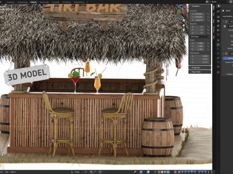Toggle lock for Rotation Z
Screen dimensions: 233x174
coord(208,33)
